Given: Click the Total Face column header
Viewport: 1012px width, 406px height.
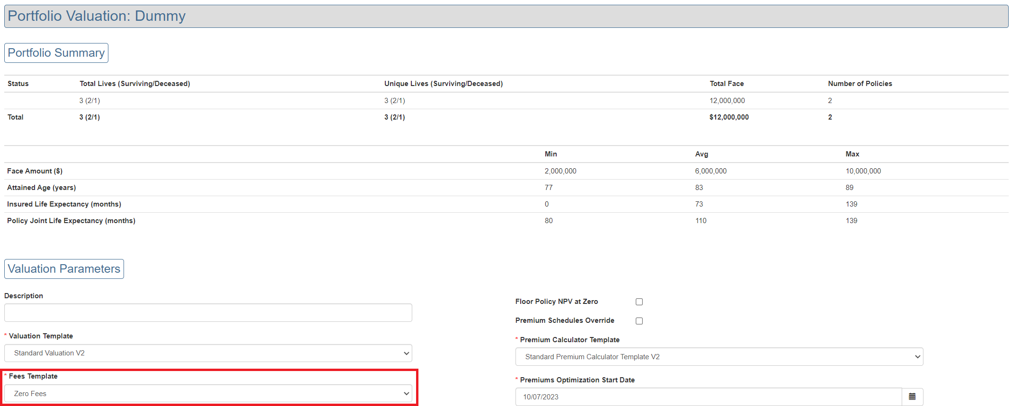Looking at the screenshot, I should 727,84.
